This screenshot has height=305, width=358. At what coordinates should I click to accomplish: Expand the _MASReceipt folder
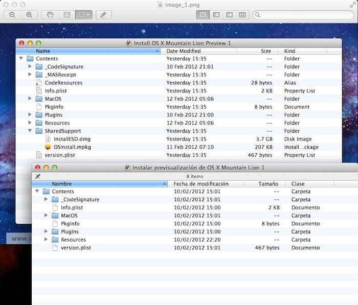[30, 75]
